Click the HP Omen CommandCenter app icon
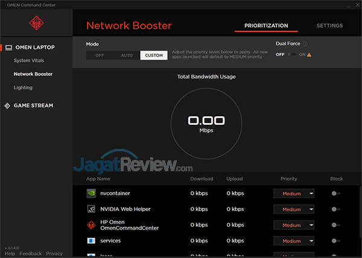This screenshot has width=362, height=258. [91, 225]
